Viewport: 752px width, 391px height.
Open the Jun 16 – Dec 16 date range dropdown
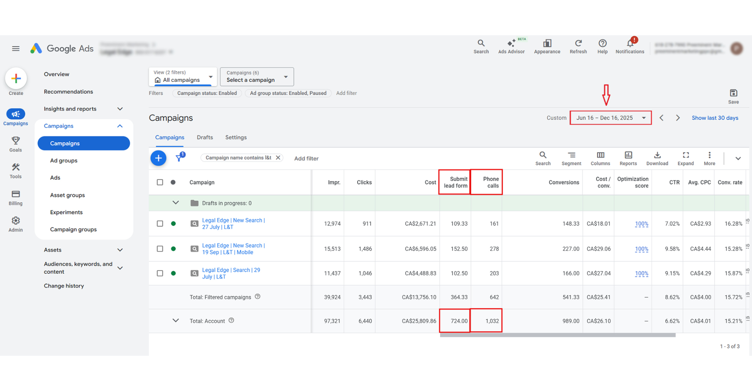point(610,118)
